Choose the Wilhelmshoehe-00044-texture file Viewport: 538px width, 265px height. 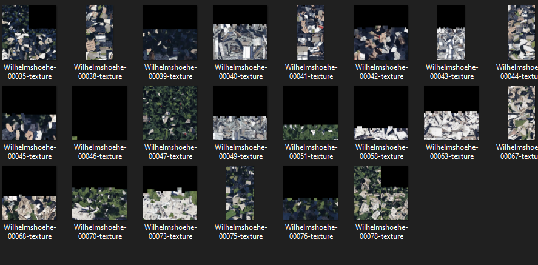click(x=522, y=33)
